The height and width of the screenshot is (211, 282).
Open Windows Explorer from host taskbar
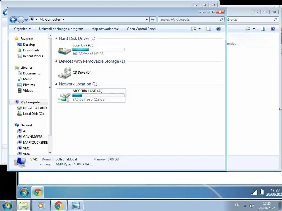point(24,206)
